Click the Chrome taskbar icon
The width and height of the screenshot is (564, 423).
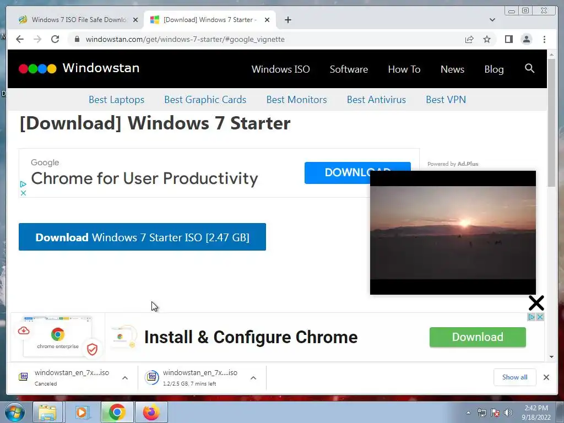tap(117, 412)
